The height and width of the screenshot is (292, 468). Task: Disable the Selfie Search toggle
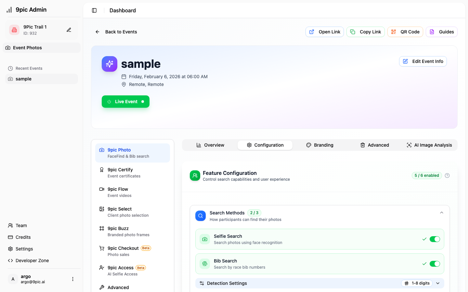[435, 239]
